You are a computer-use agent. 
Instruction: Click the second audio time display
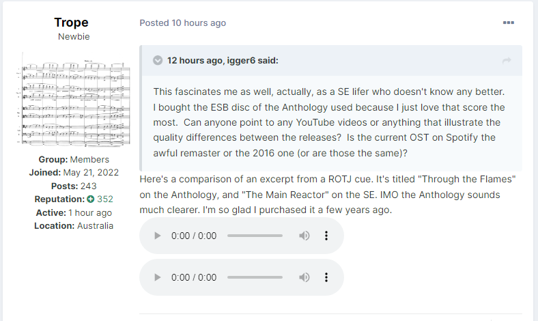(x=194, y=277)
